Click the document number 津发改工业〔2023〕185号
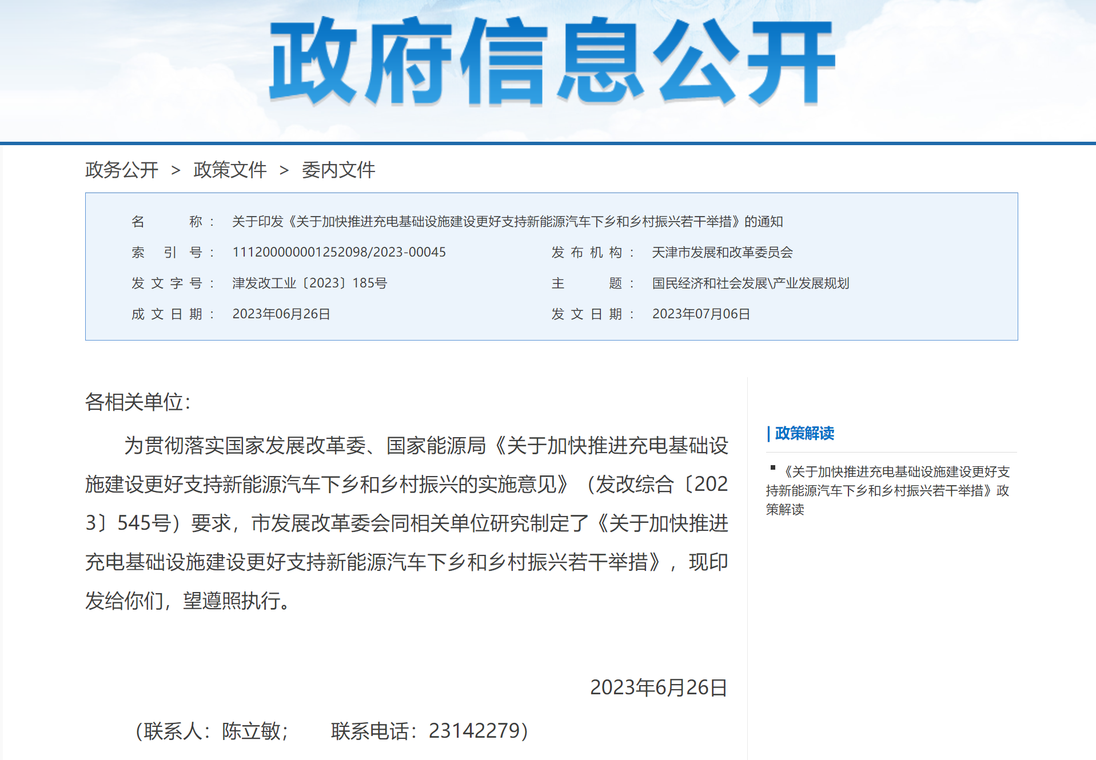1096x760 pixels. (x=309, y=283)
